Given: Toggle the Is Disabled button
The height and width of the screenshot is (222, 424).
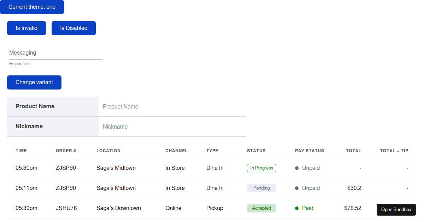Looking at the screenshot, I should pos(73,28).
